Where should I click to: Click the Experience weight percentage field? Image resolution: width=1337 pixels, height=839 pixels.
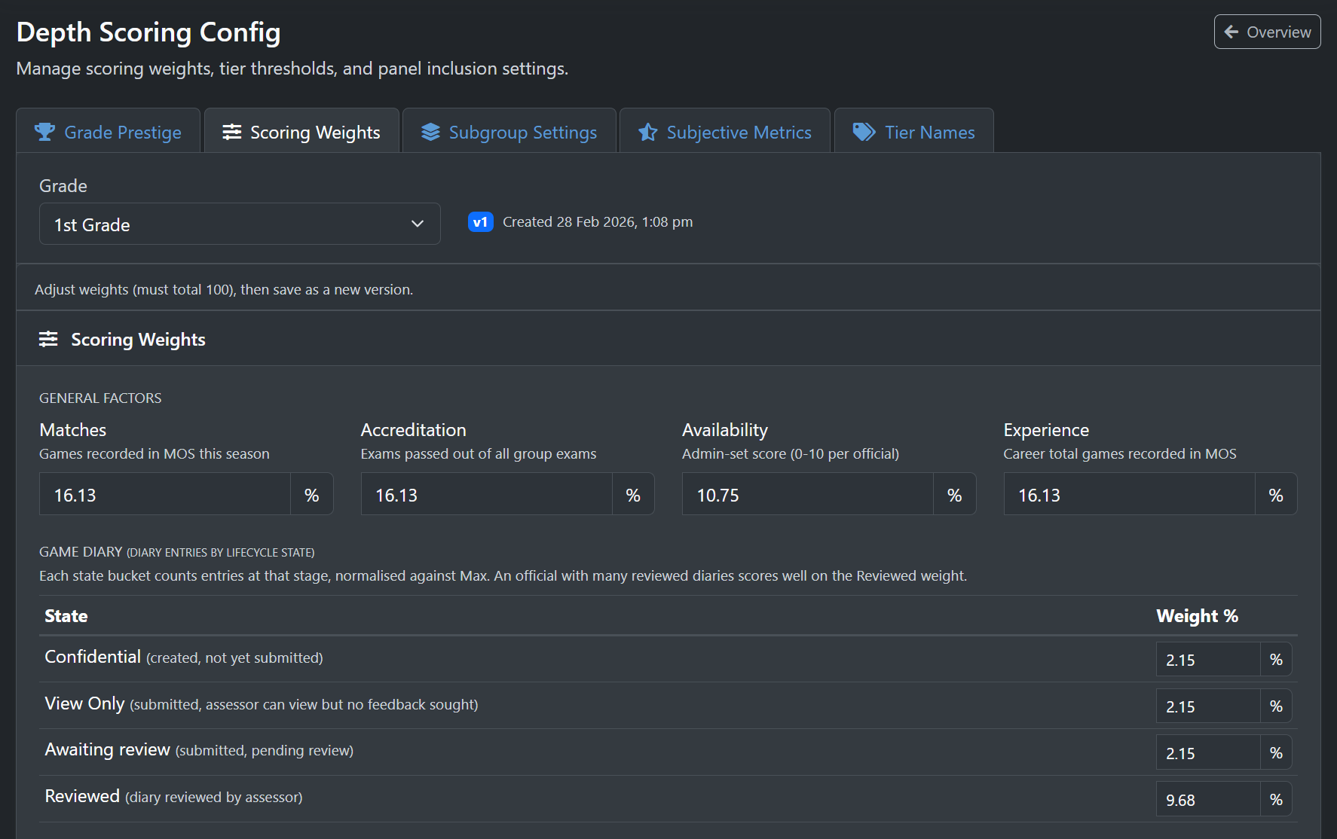1127,494
